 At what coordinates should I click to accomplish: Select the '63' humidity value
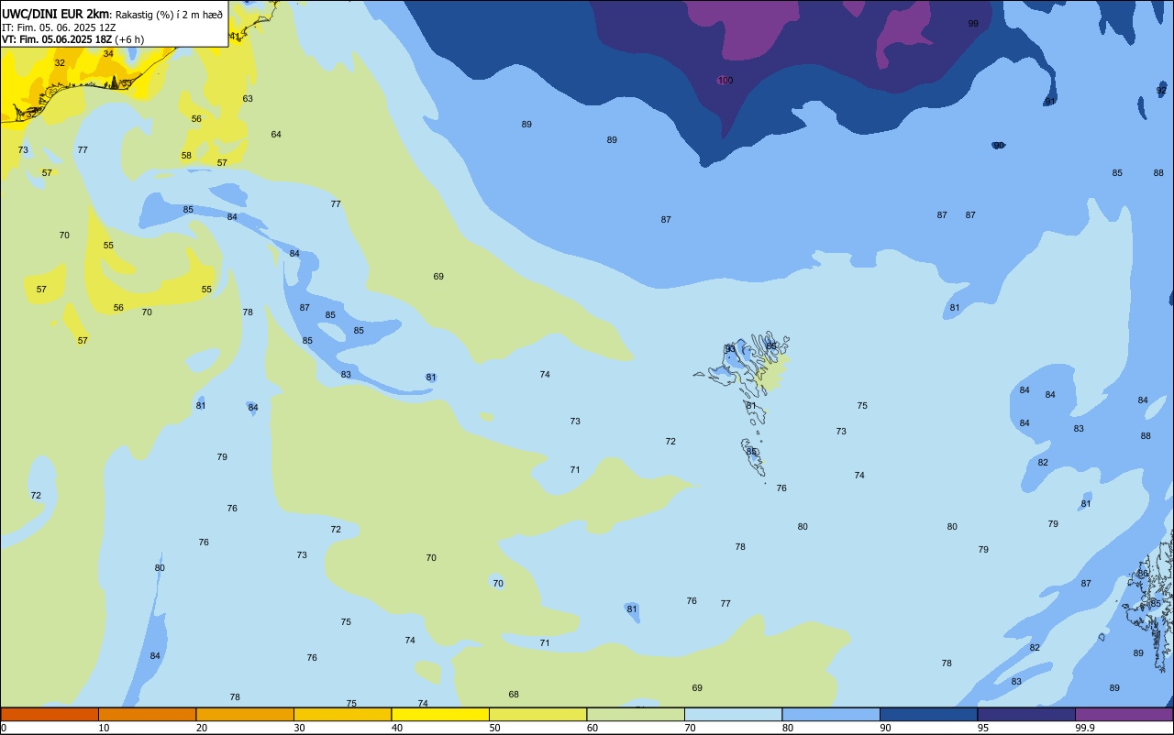(x=248, y=99)
